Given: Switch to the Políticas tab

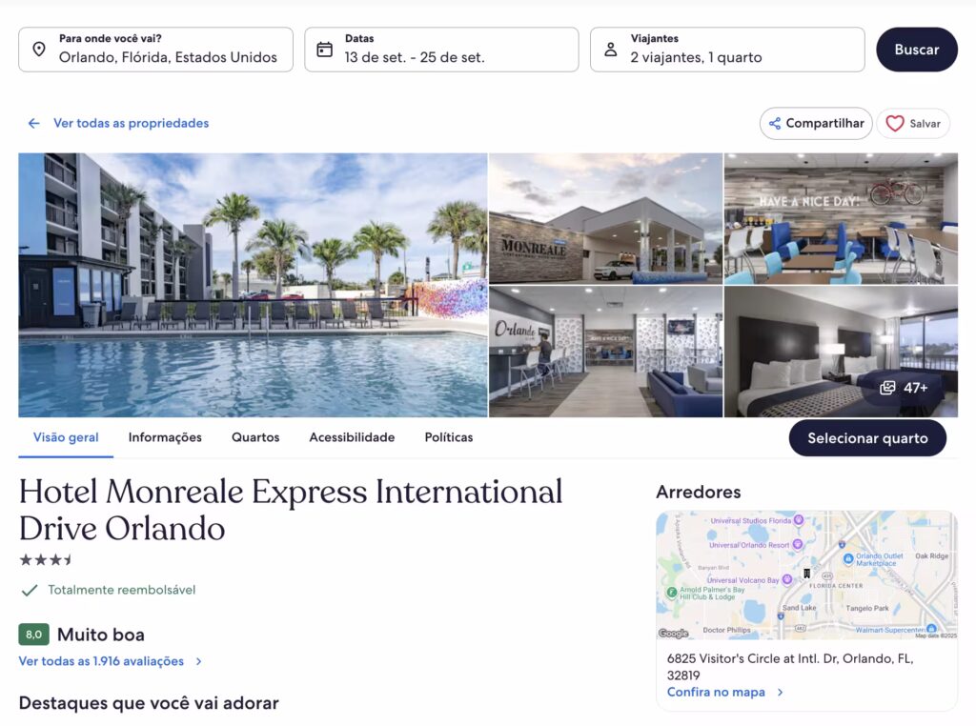Looking at the screenshot, I should [449, 437].
